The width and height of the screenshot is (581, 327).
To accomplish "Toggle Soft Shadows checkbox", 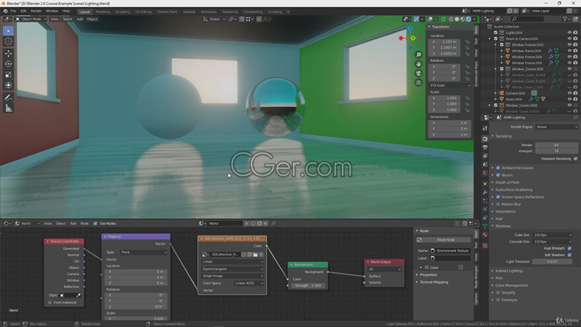I will [570, 255].
